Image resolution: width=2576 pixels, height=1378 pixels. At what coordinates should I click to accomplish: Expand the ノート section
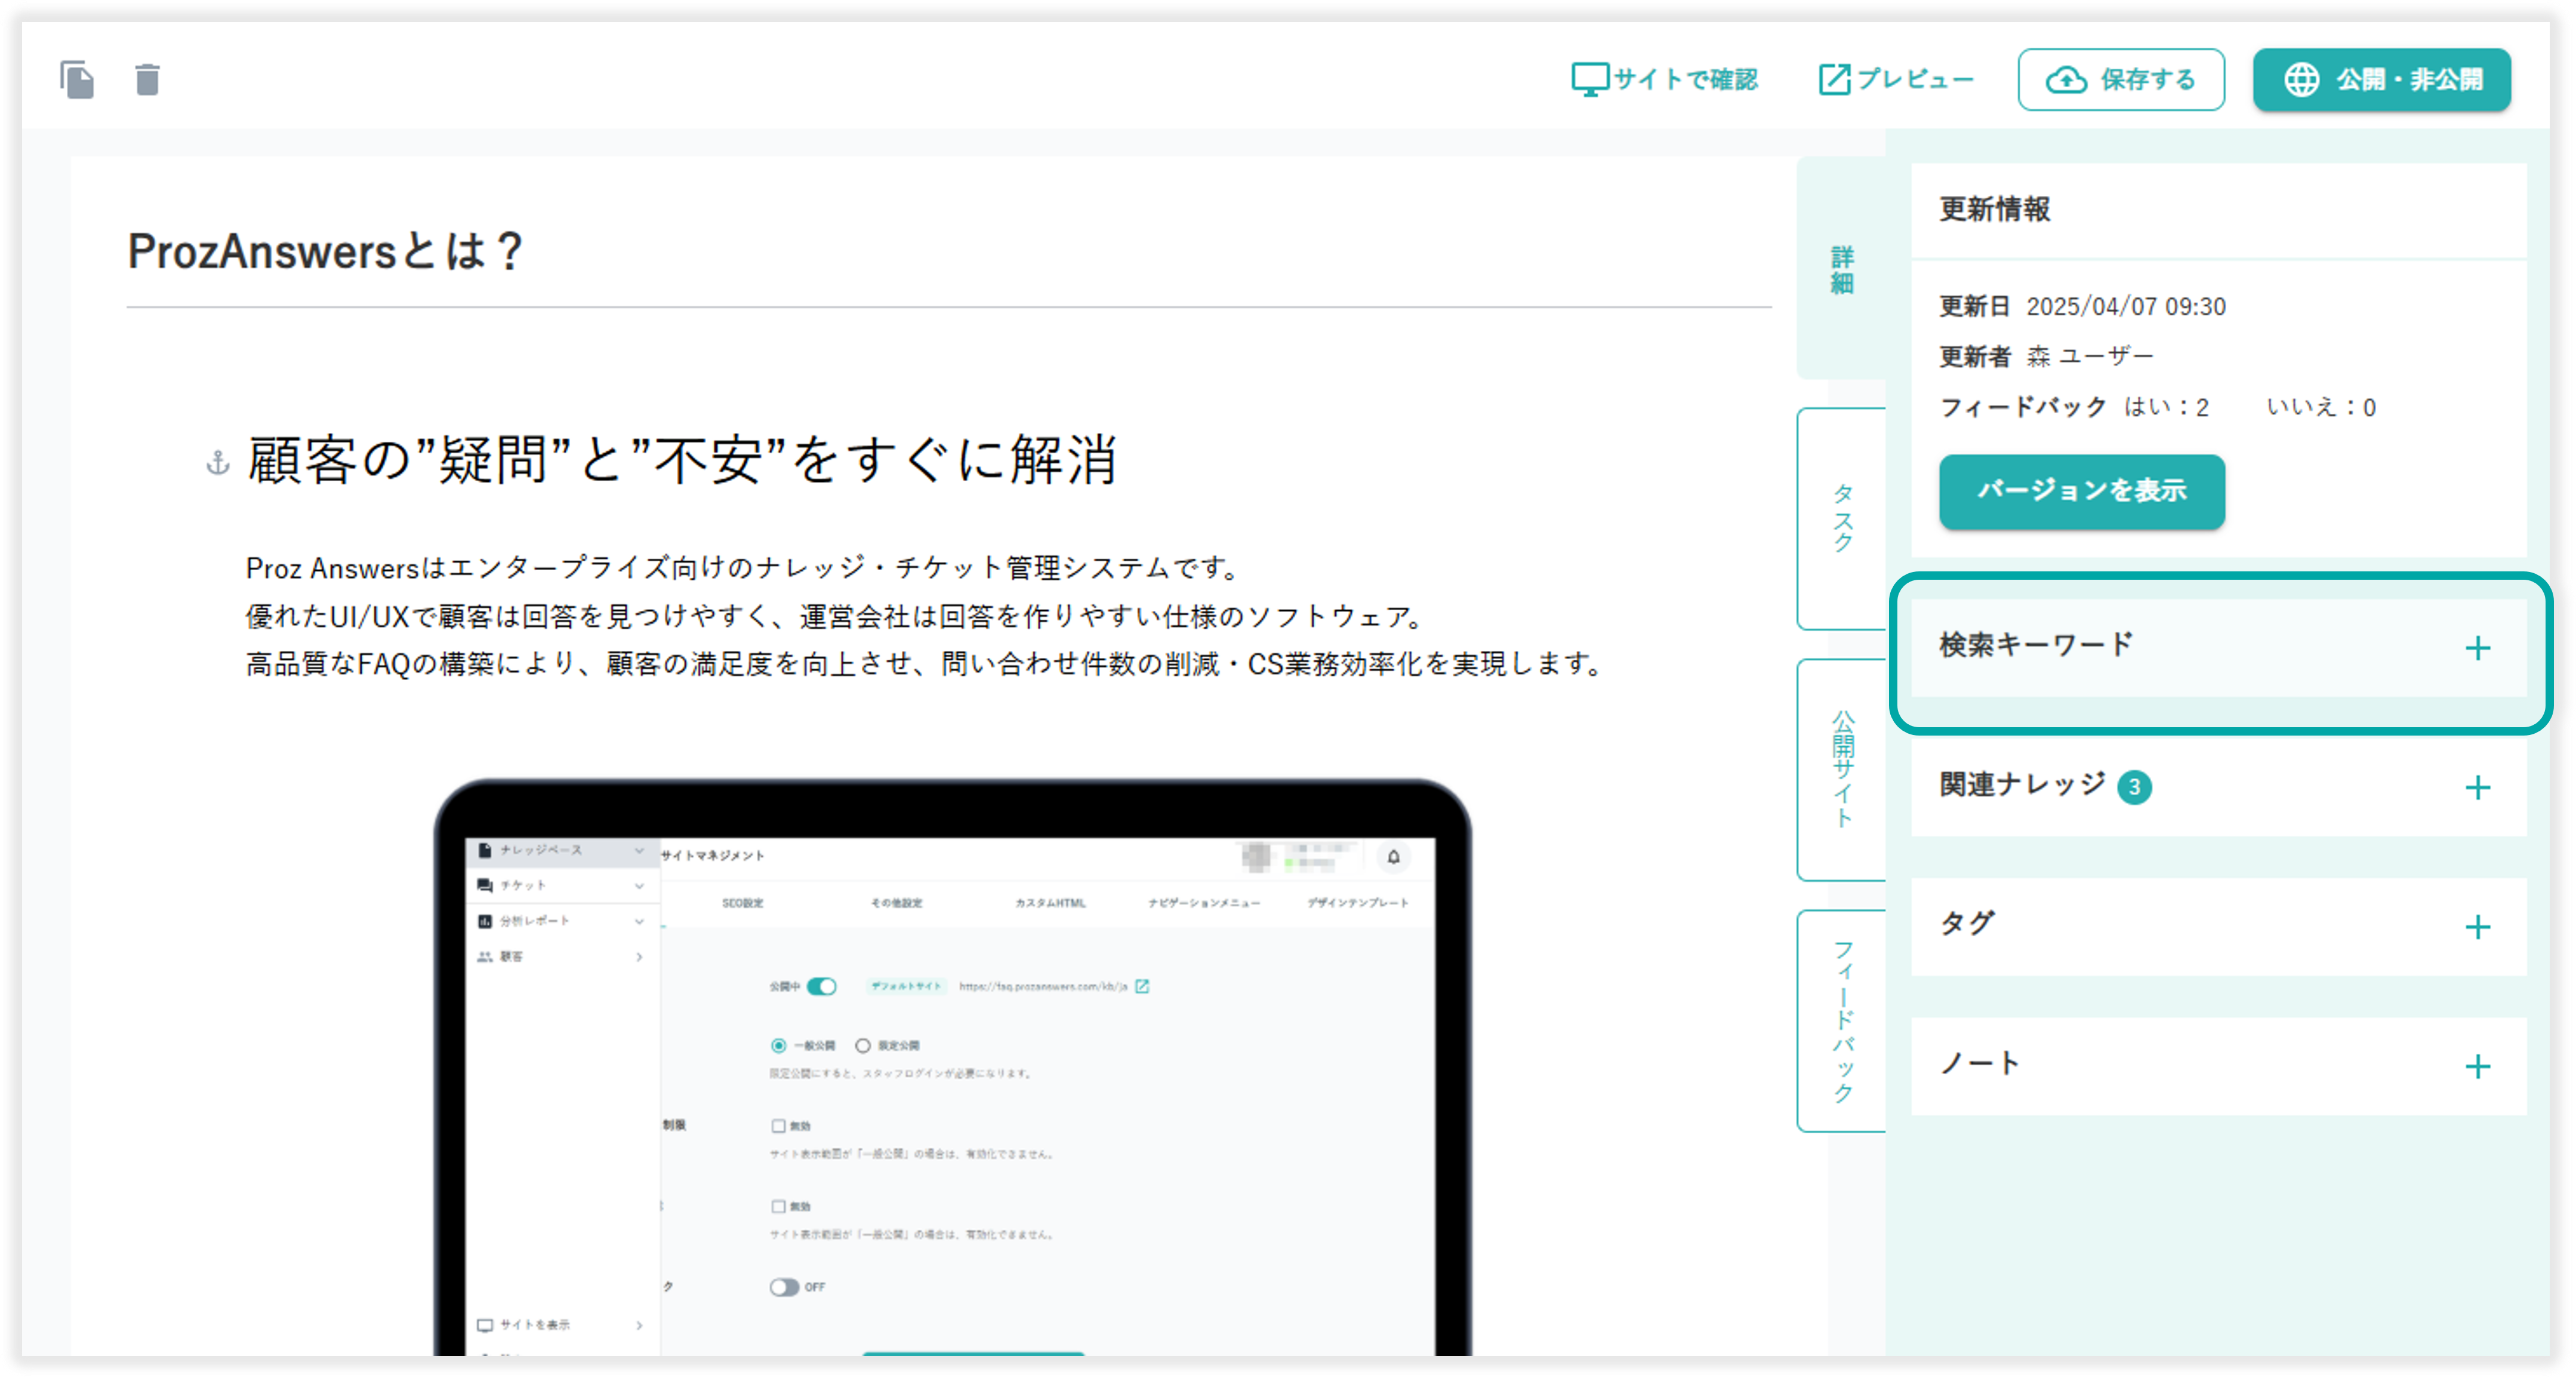(2478, 1066)
